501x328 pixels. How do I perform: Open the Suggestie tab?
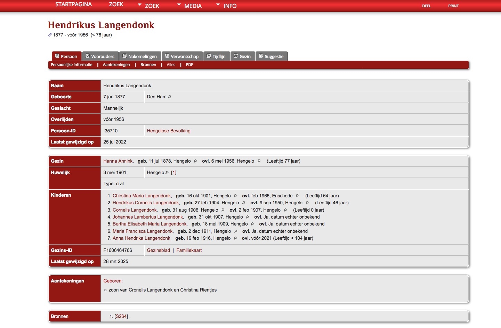coord(272,56)
